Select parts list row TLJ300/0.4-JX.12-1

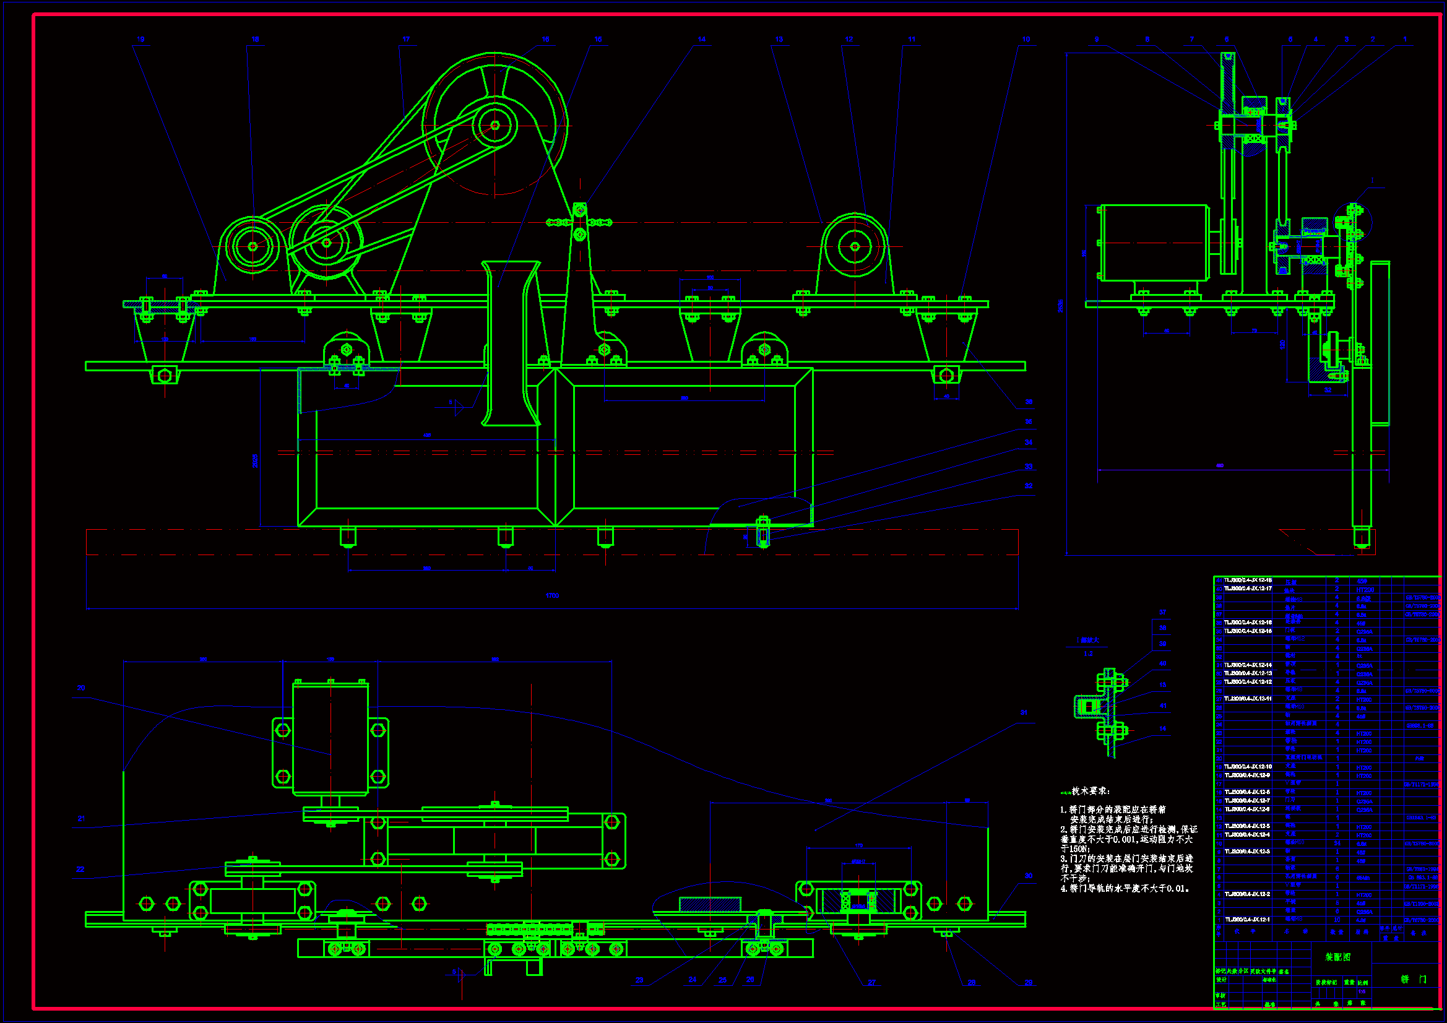coord(1247,920)
